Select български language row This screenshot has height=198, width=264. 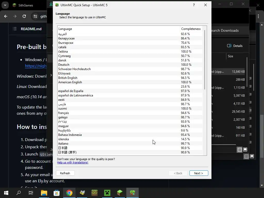click(130, 43)
